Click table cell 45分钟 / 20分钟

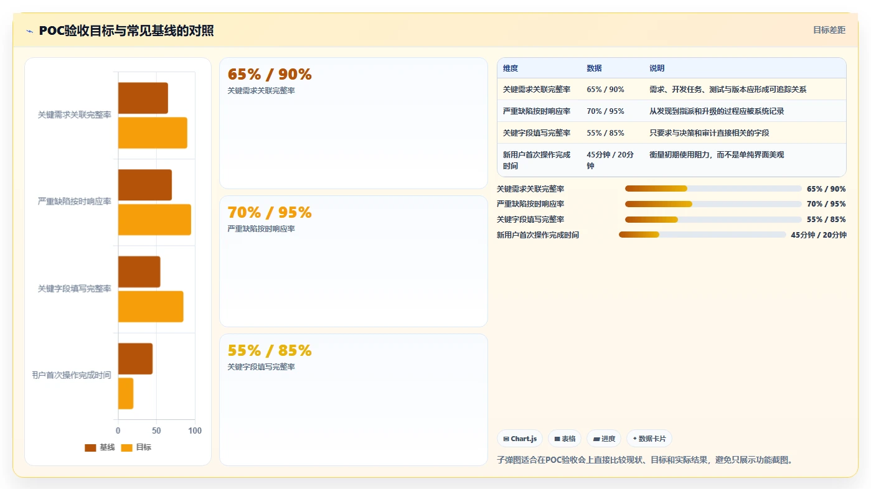(x=610, y=161)
